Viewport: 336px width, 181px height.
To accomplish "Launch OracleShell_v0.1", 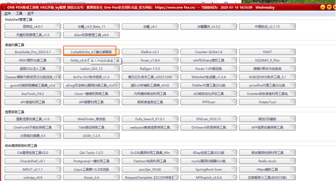I will [33, 161].
